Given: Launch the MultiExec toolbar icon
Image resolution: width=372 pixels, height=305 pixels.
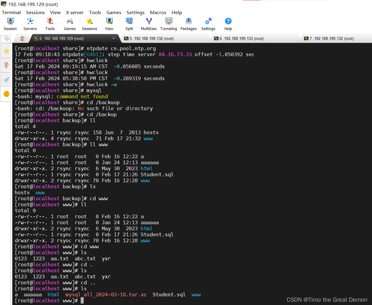Looking at the screenshot, I should tap(149, 24).
